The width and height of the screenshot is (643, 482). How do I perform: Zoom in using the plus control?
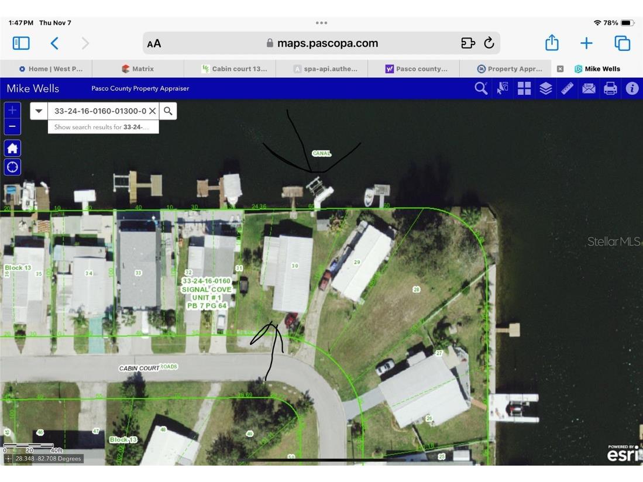coord(12,110)
